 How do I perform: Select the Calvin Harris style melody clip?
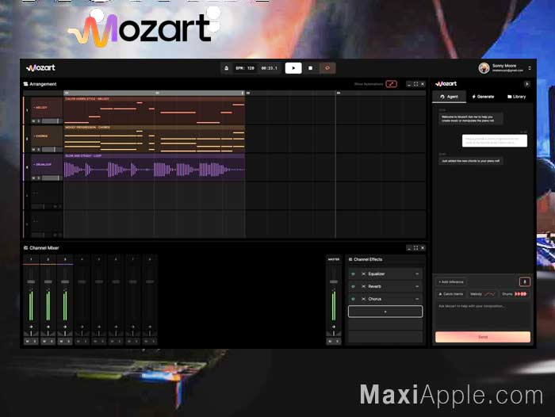click(x=154, y=110)
